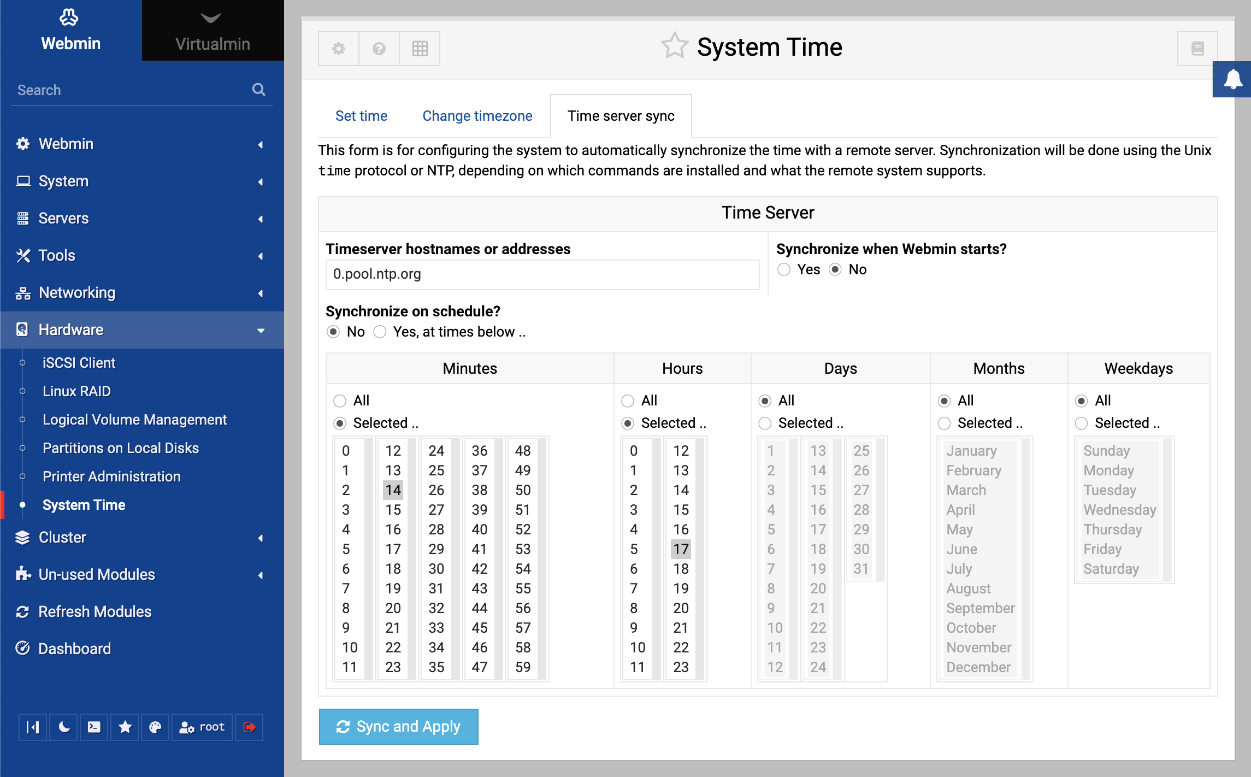Select the Time server sync tab
The image size is (1251, 777).
(621, 116)
